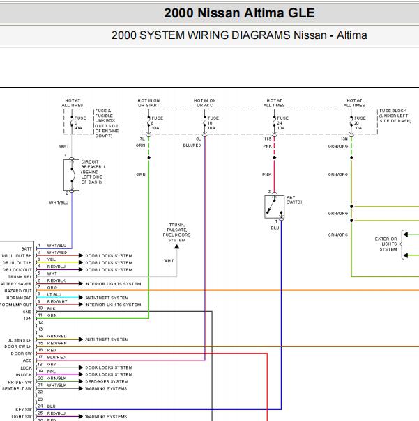Click 'ANTI-THEFT SYSTEM' on the LT BLU wire
419x421 pixels.
[x=107, y=298]
